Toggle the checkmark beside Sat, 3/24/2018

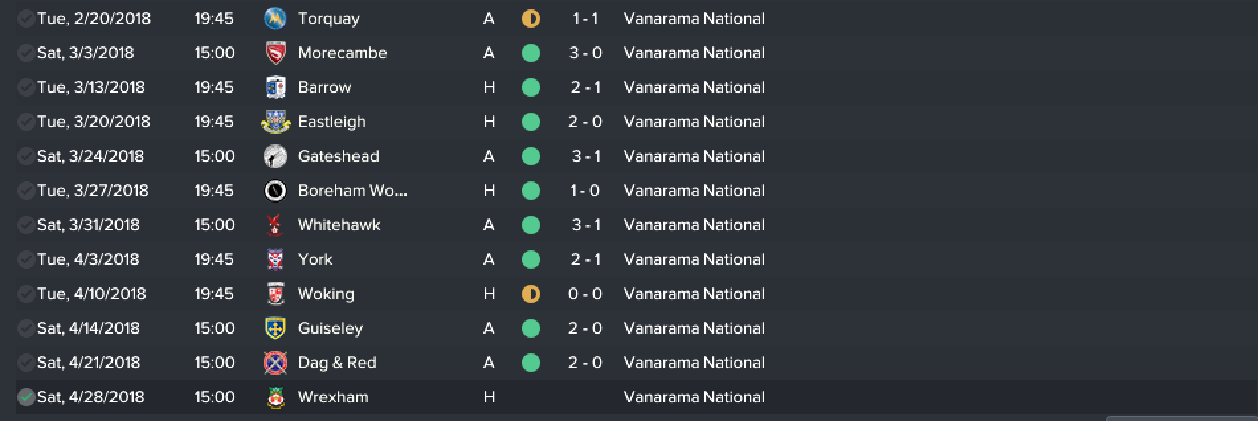(x=26, y=156)
